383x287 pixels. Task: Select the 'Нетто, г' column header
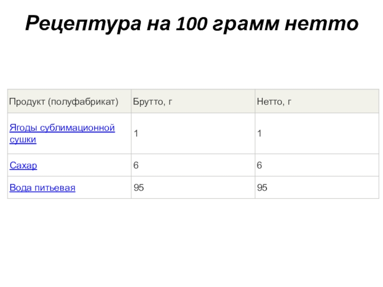(x=274, y=101)
